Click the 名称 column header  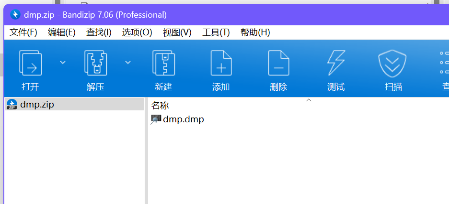(x=160, y=106)
